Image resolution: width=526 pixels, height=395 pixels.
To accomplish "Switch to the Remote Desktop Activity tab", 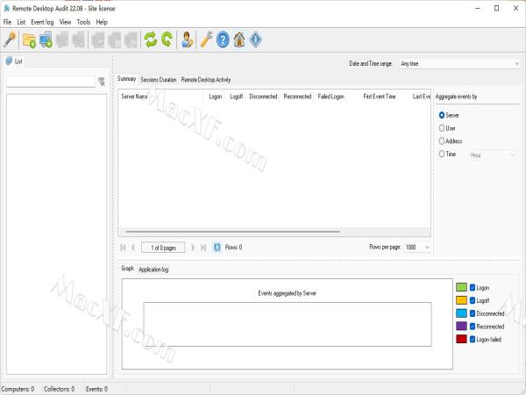I will [x=206, y=80].
